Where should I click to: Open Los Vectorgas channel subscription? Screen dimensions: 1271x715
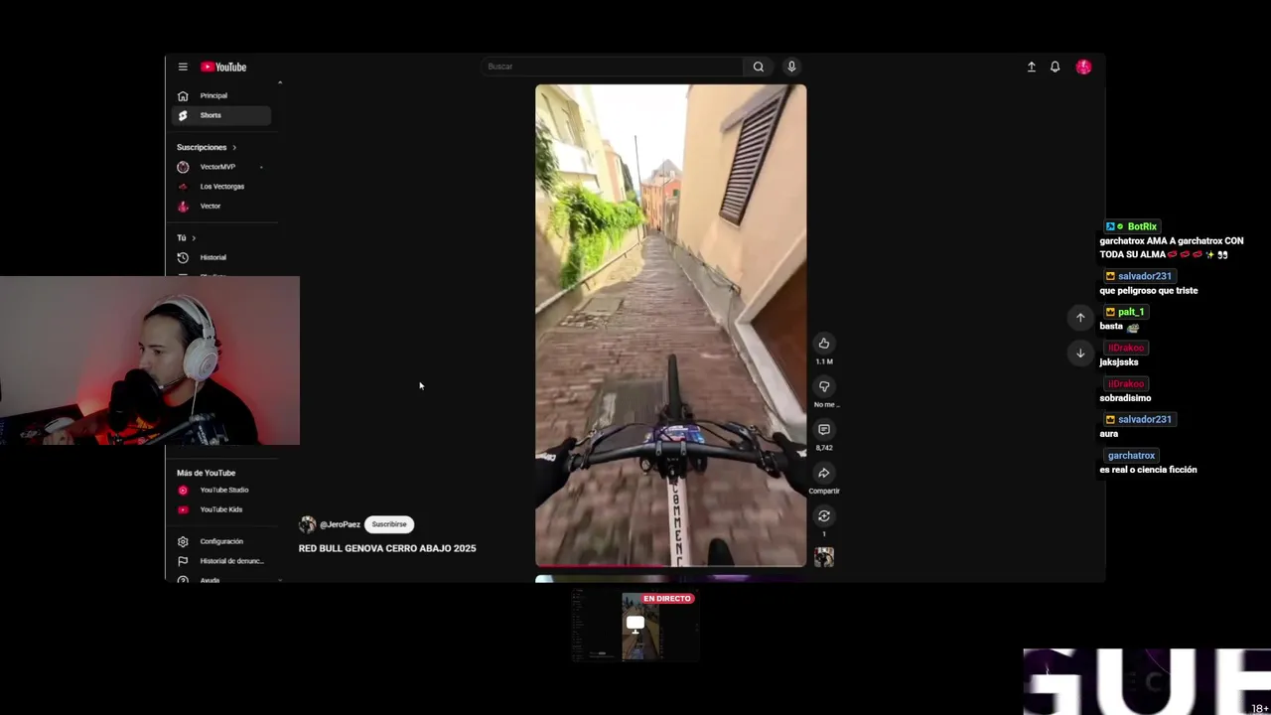pyautogui.click(x=219, y=186)
